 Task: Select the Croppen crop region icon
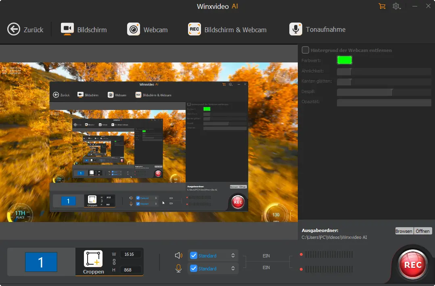pyautogui.click(x=93, y=259)
